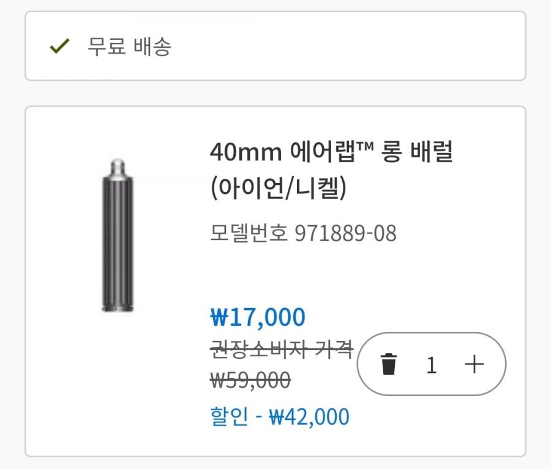Click the (아이언/니켈) color variant text
Viewport: 551px width, 469px height.
279,189
